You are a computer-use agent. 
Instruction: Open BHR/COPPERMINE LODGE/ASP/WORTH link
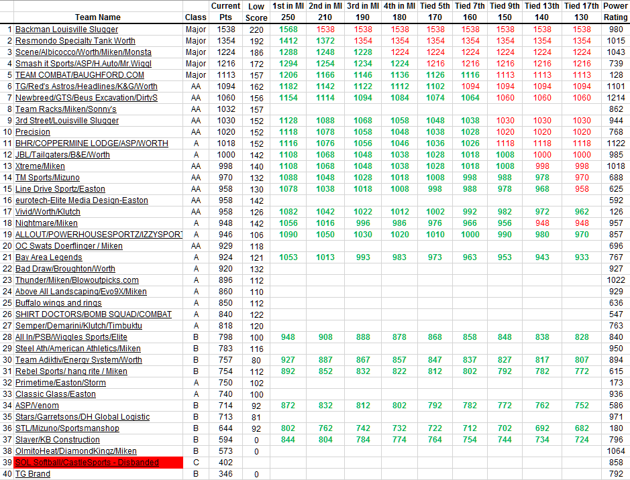[92, 143]
